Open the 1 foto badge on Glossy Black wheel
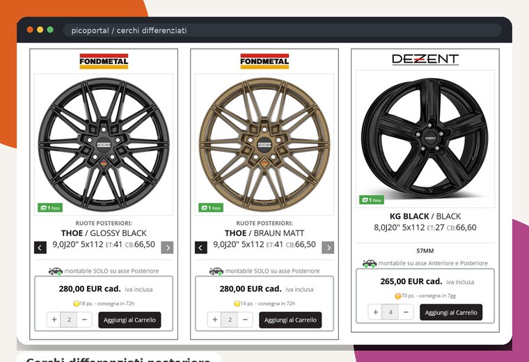 point(50,208)
